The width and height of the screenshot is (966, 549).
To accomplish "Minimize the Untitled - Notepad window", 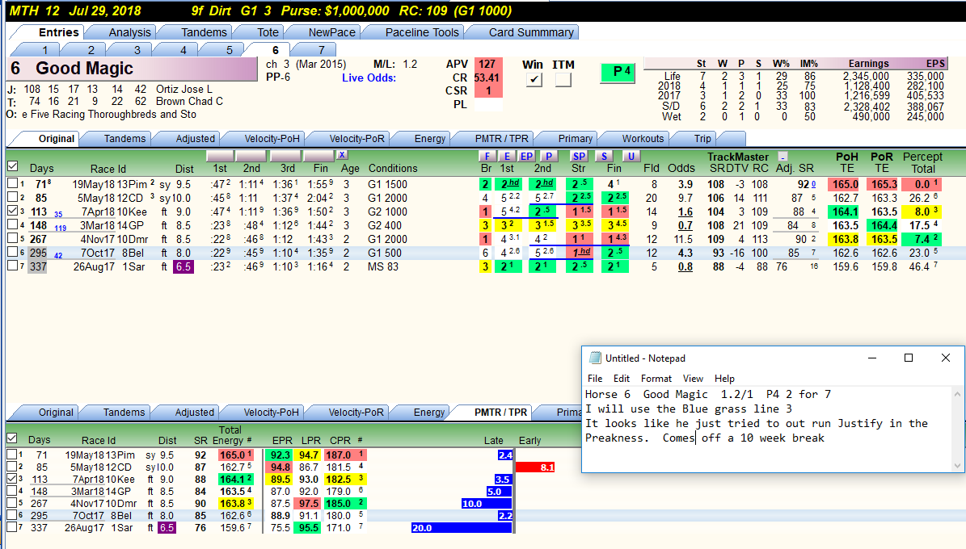I will (x=872, y=358).
